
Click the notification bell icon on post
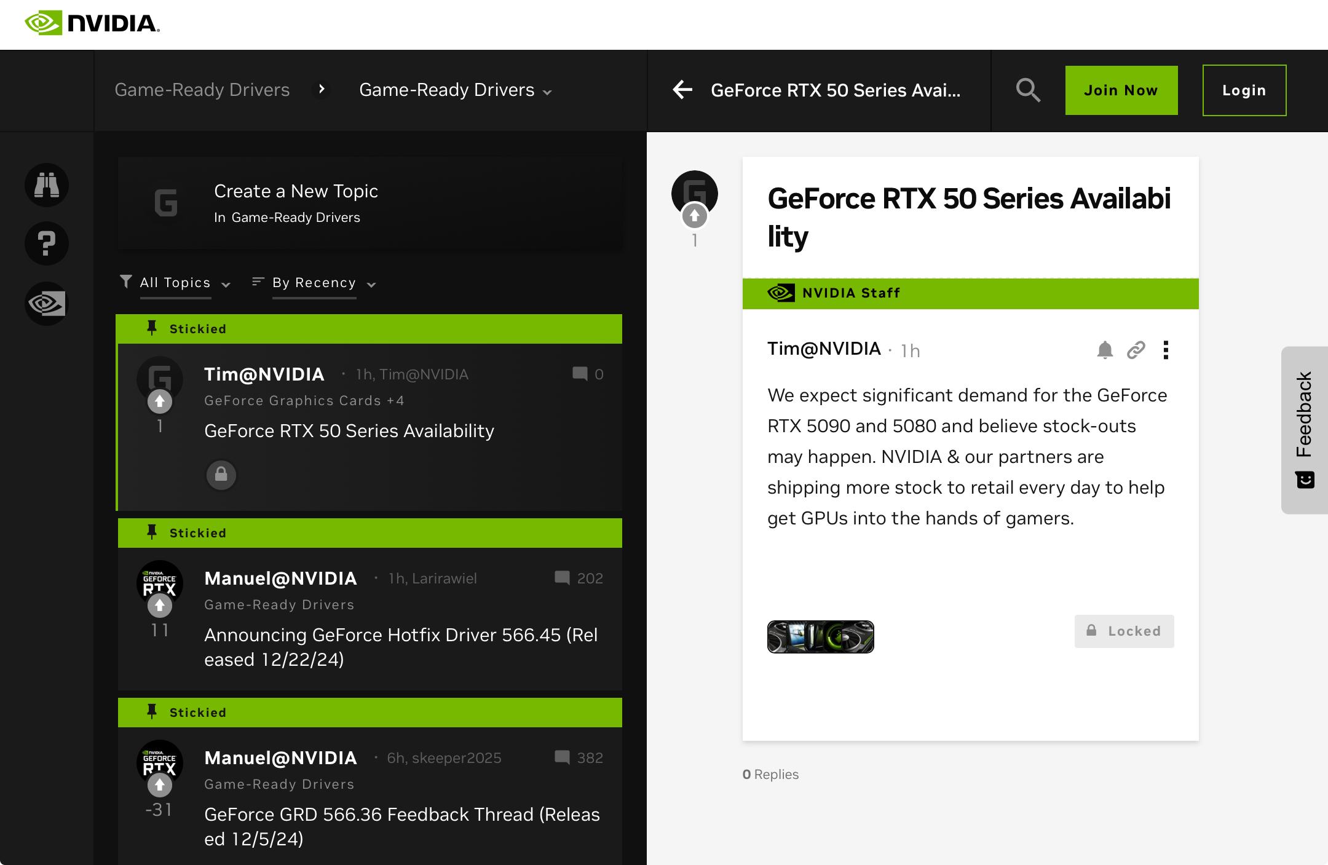1105,350
